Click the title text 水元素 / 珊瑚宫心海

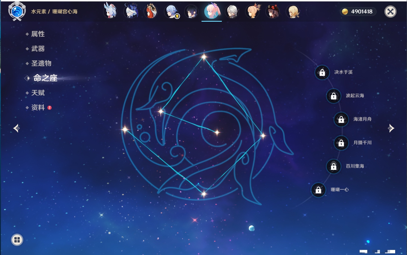tap(54, 12)
